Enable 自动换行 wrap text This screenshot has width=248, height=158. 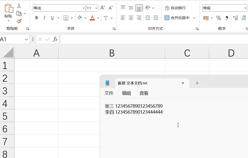[175, 8]
